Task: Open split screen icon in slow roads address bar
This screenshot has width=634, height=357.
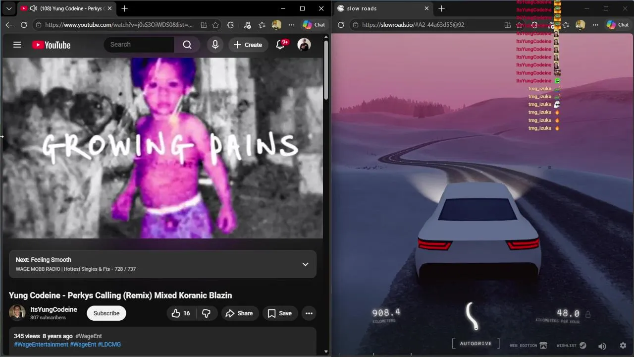Action: coord(507,25)
